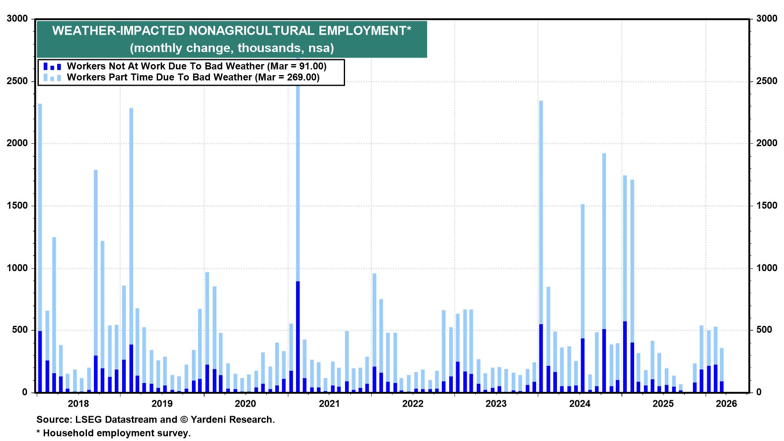This screenshot has height=441, width=784.
Task: Click the 2020 x-axis year label
Action: click(245, 404)
